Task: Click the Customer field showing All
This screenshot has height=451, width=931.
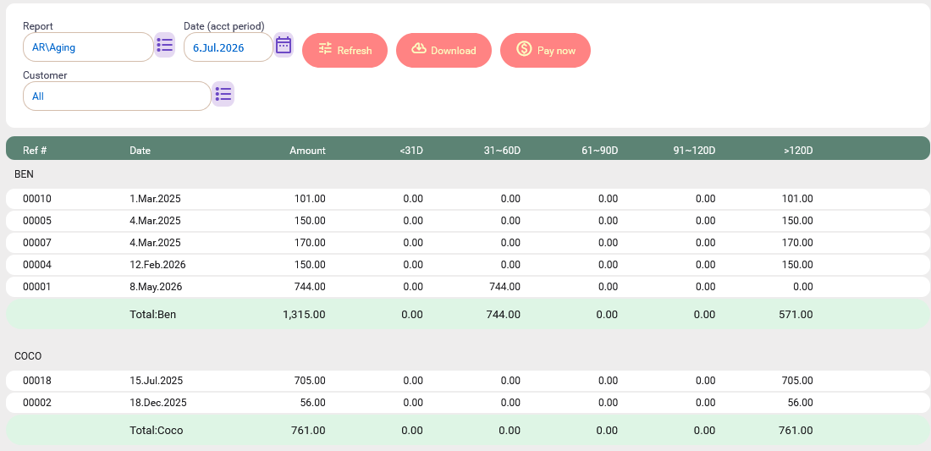Action: (x=117, y=96)
